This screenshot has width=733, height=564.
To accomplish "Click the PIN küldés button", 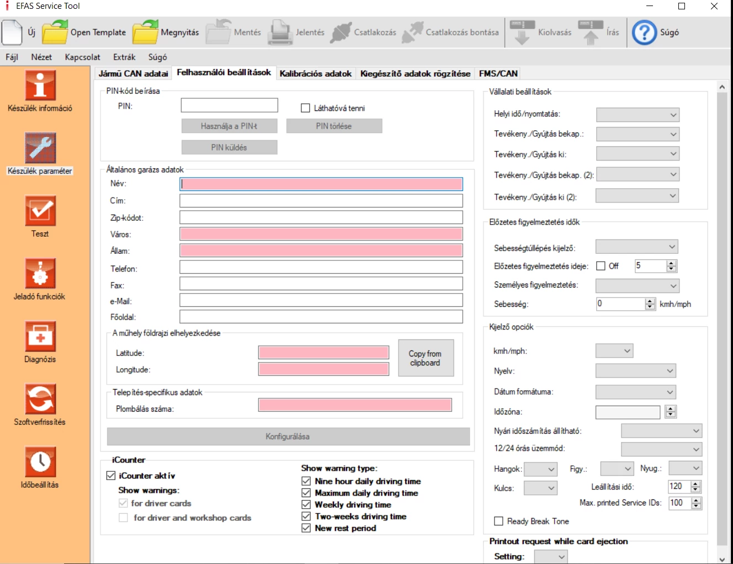I will click(229, 147).
